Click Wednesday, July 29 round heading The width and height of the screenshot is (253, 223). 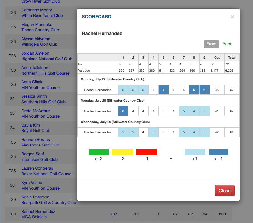[x=115, y=122]
